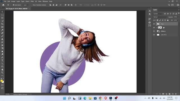Select the Lasso tool
The width and height of the screenshot is (180, 101).
[x=2, y=18]
